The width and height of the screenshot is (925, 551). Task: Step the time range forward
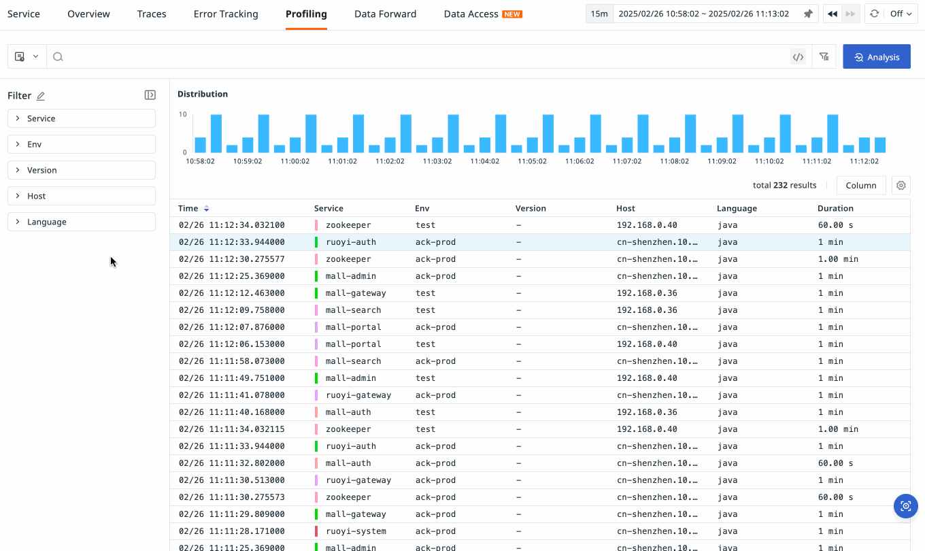850,14
